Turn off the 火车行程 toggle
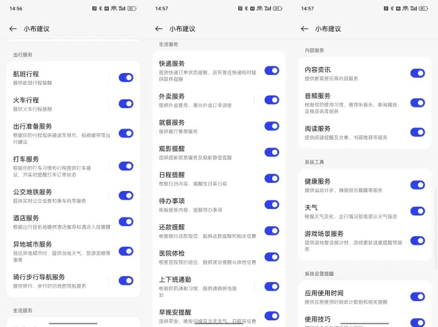Screen dimensions: 438x327 coord(126,103)
